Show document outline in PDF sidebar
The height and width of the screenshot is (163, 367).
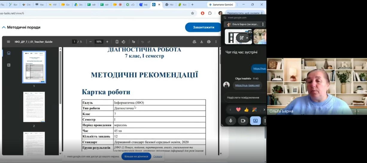tap(9, 65)
